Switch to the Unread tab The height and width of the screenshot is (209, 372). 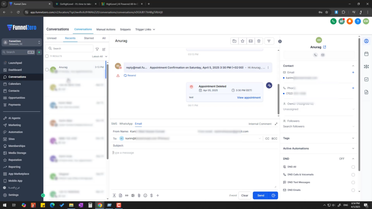click(x=52, y=38)
